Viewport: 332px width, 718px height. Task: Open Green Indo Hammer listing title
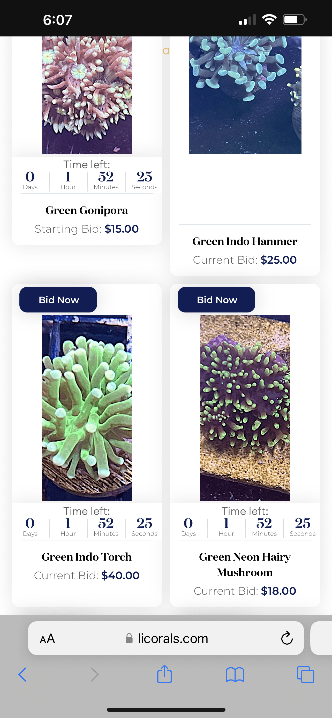245,241
